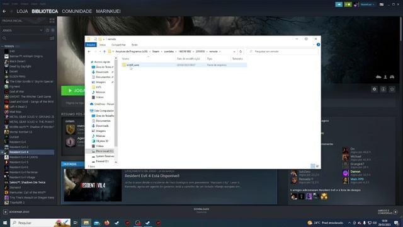Select the win64_save folder
The width and height of the screenshot is (403, 227).
click(x=184, y=65)
